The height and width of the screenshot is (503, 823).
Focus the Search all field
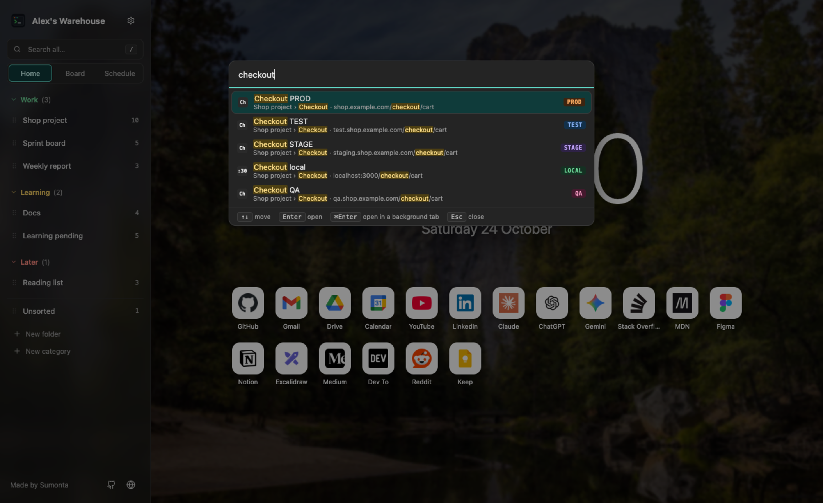[x=75, y=49]
